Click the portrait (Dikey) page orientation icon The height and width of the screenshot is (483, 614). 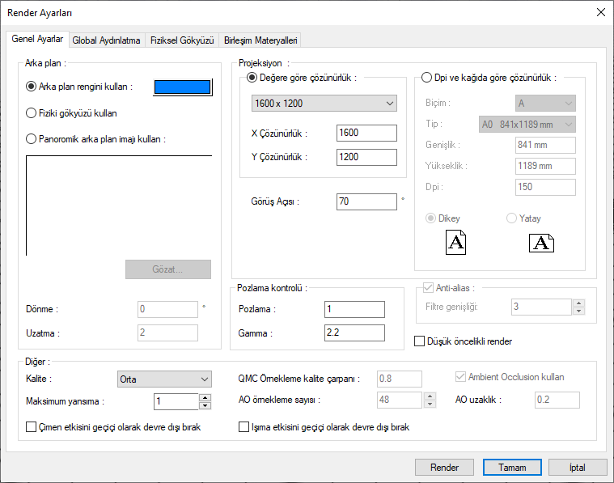pos(456,242)
